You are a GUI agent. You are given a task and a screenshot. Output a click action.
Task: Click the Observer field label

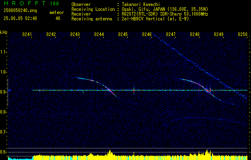coord(81,4)
